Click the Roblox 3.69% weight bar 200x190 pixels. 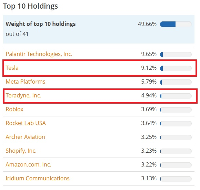tap(176, 110)
